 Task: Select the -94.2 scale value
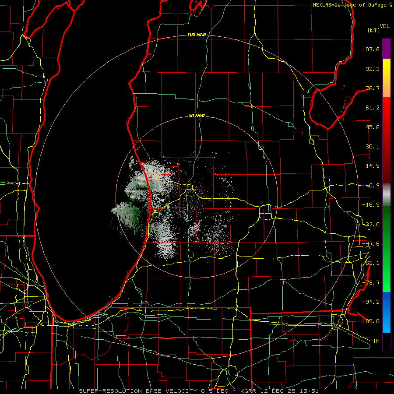pos(371,302)
